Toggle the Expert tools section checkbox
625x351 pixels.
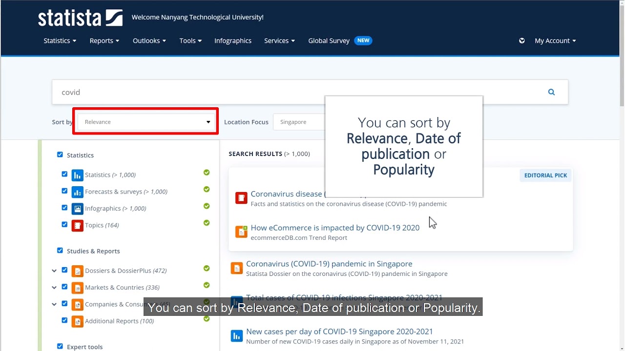[60, 346]
